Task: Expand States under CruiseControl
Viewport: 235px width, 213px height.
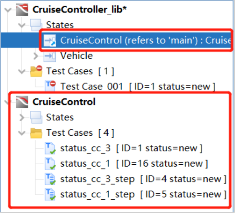Action: coord(22,118)
